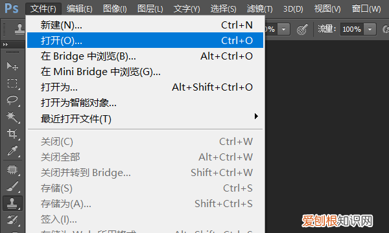Select the Brush tool

pos(12,186)
